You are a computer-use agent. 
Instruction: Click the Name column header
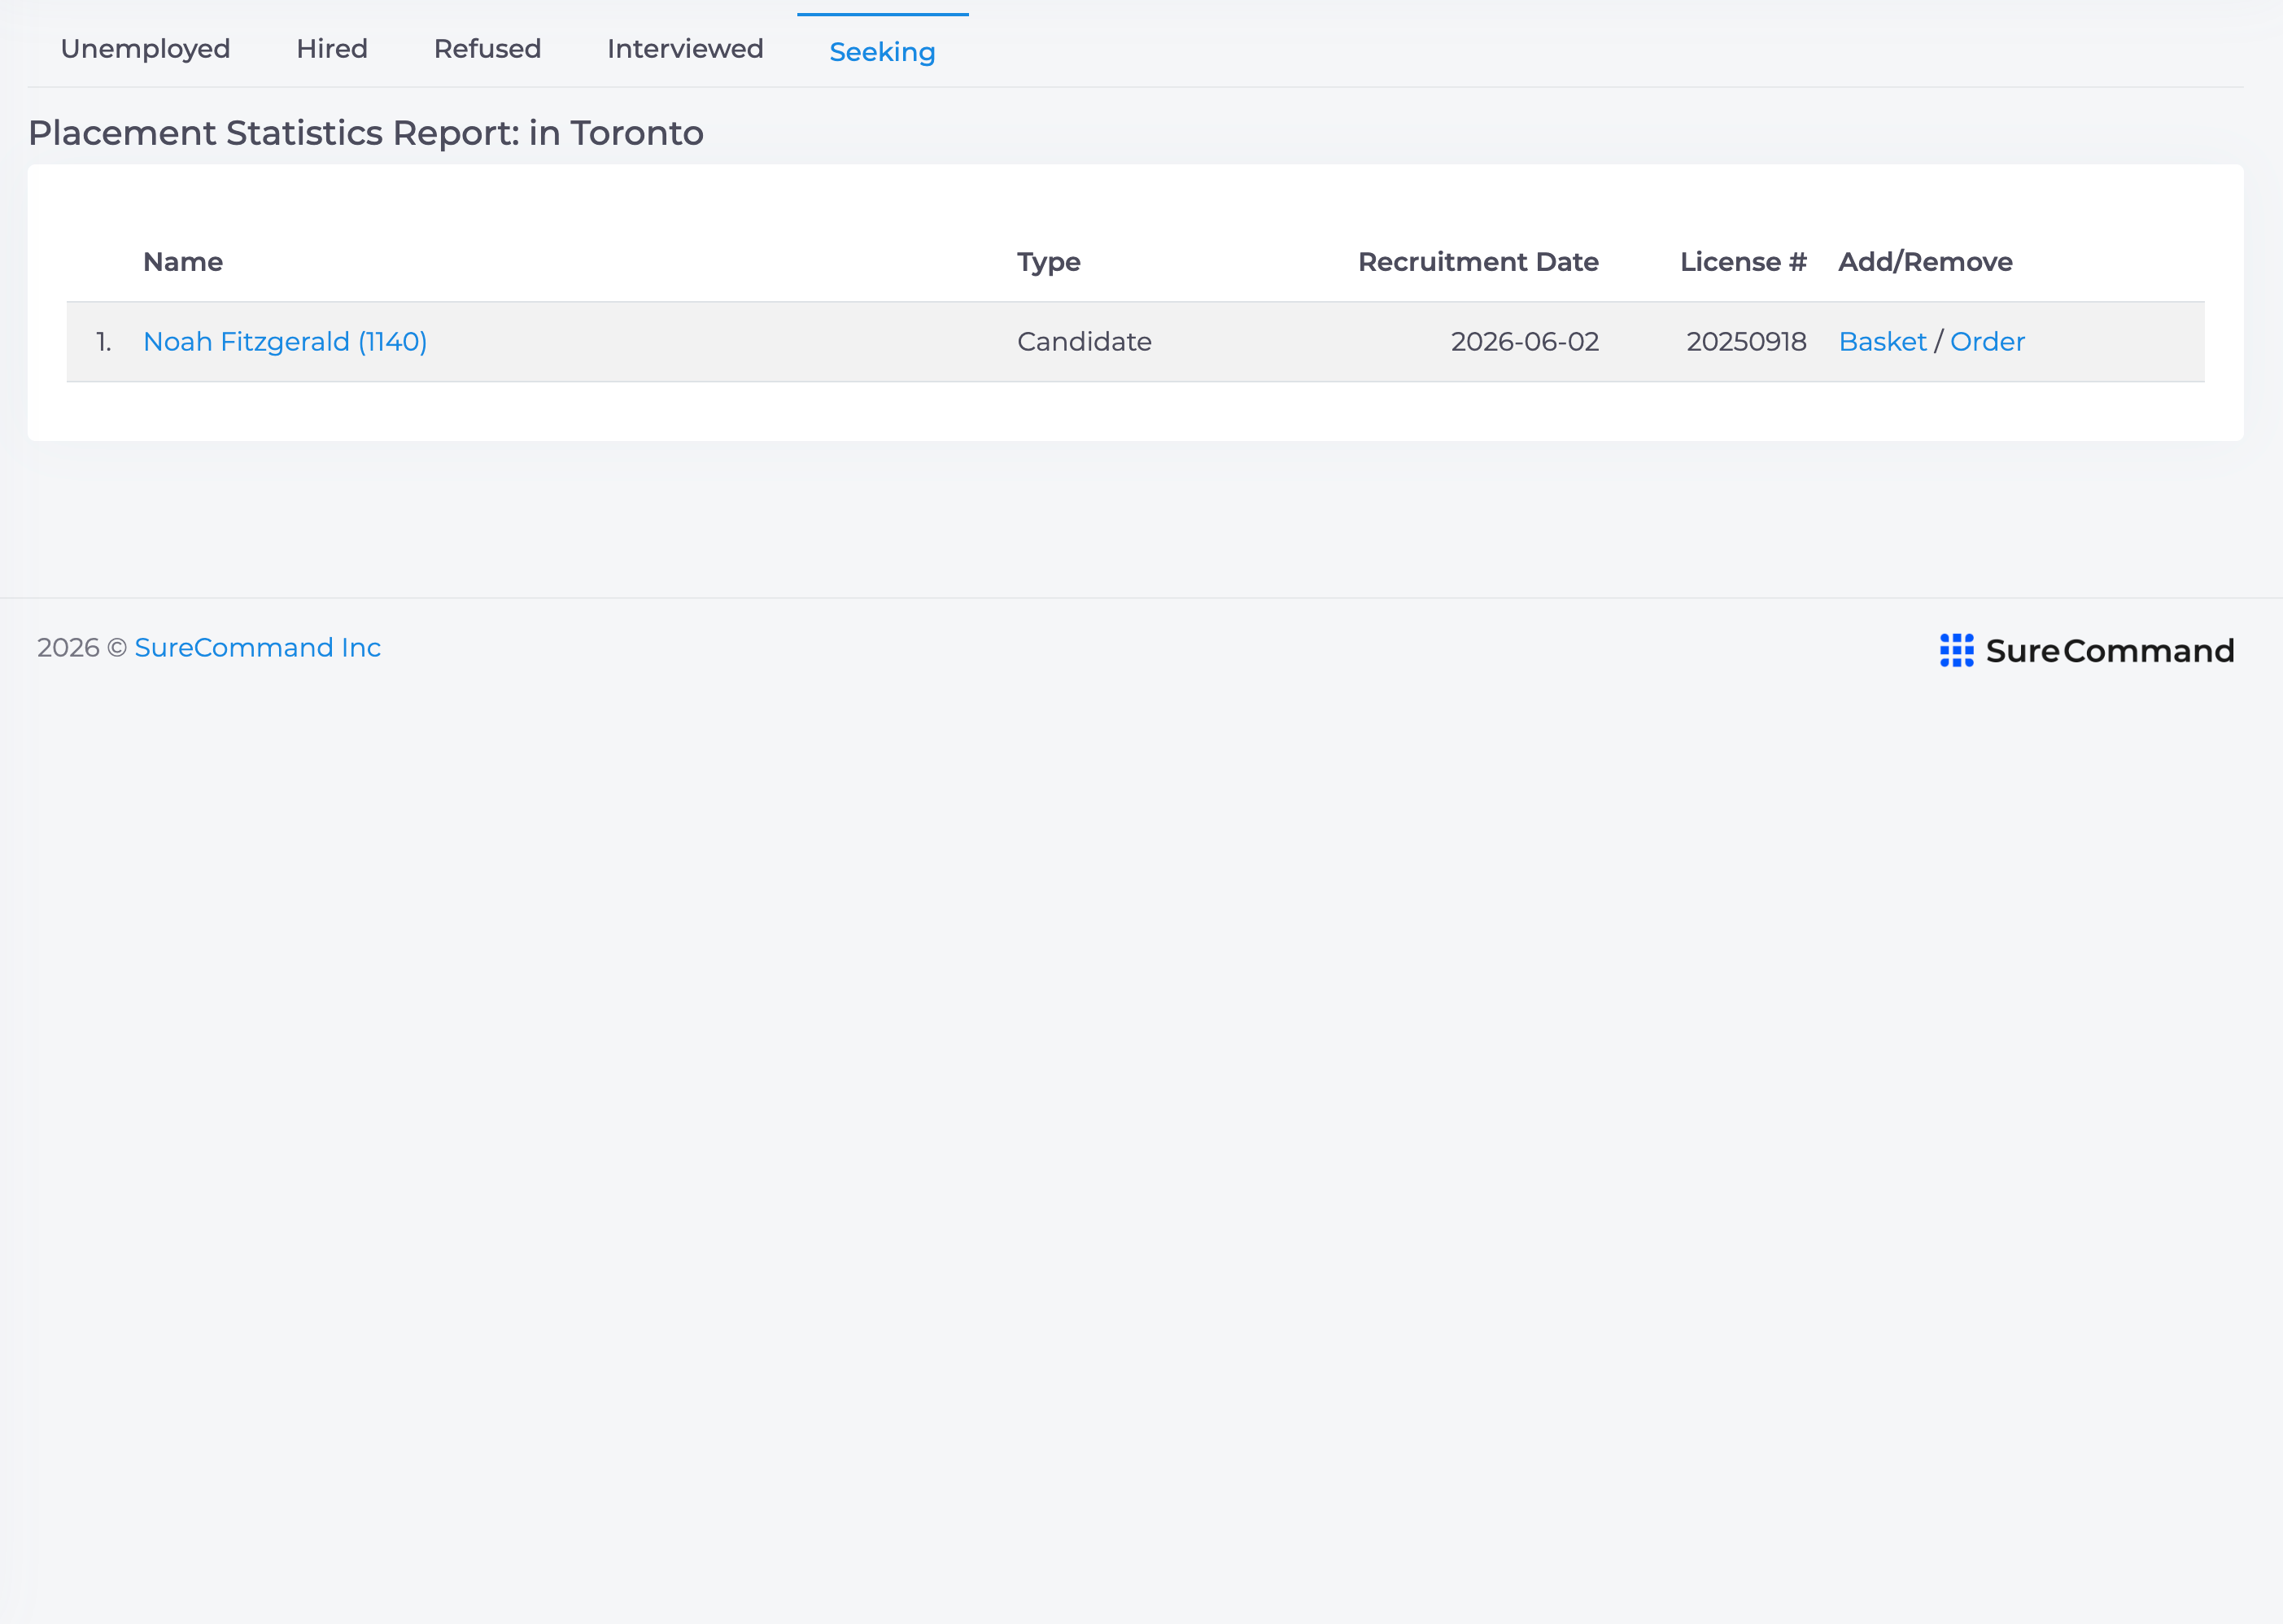pos(183,262)
